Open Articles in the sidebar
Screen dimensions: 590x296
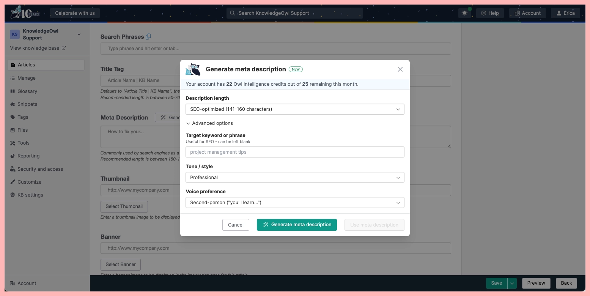(46, 65)
